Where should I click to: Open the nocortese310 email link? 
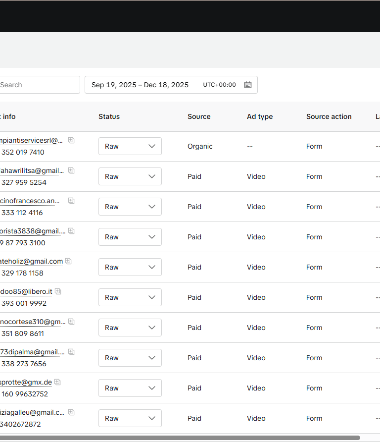(x=33, y=322)
